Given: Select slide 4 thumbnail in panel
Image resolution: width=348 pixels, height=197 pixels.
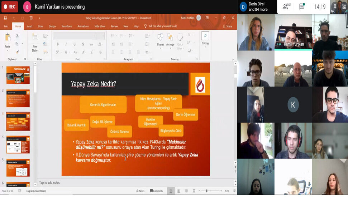Looking at the screenshot, I should pyautogui.click(x=18, y=144).
